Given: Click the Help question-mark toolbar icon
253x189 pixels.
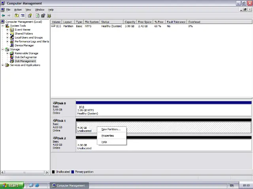Looking at the screenshot, I should coord(30,16).
